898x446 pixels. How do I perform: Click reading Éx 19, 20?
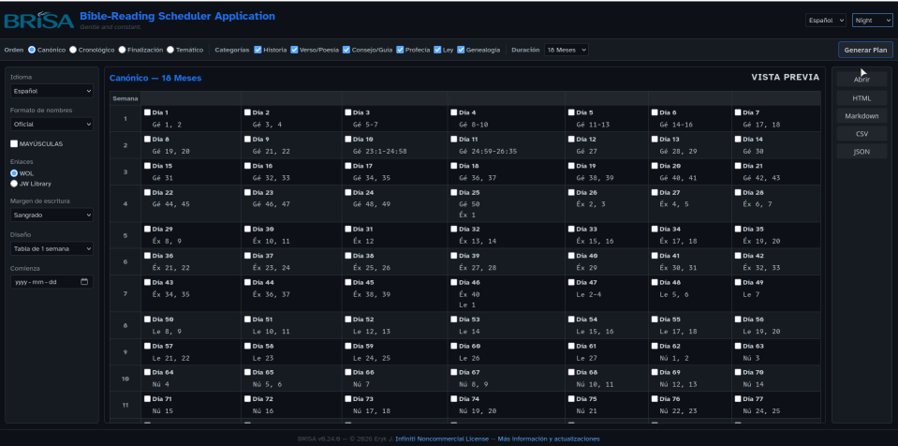[x=761, y=242]
